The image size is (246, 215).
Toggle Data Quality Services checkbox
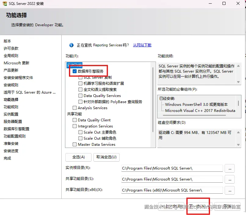pos(80,95)
